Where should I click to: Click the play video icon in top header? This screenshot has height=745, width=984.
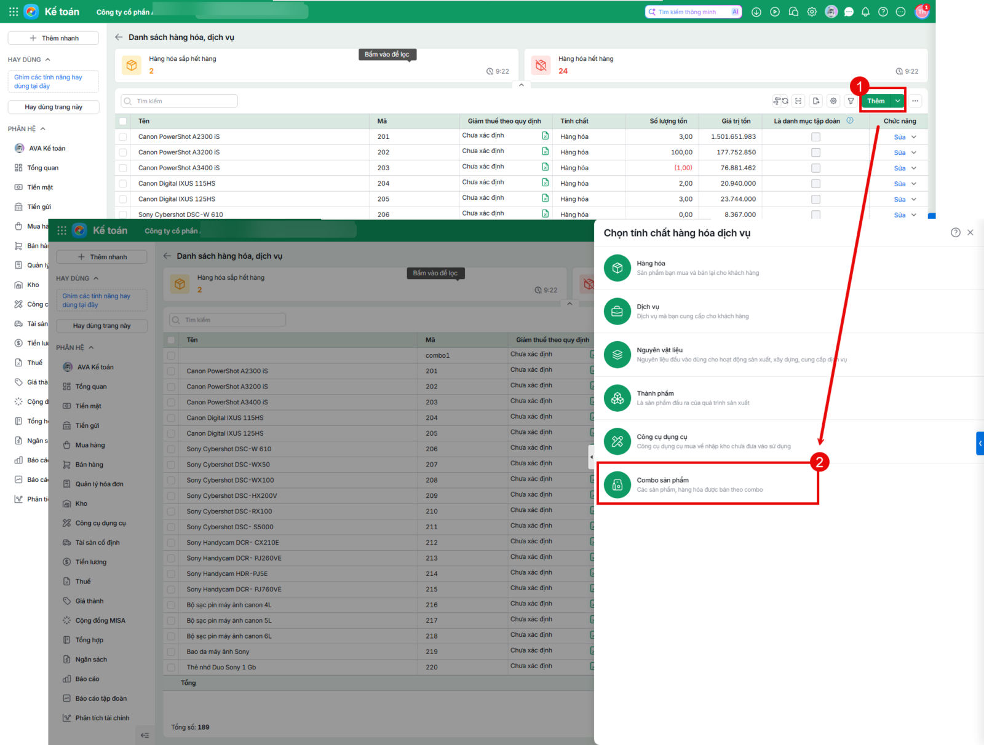point(775,12)
